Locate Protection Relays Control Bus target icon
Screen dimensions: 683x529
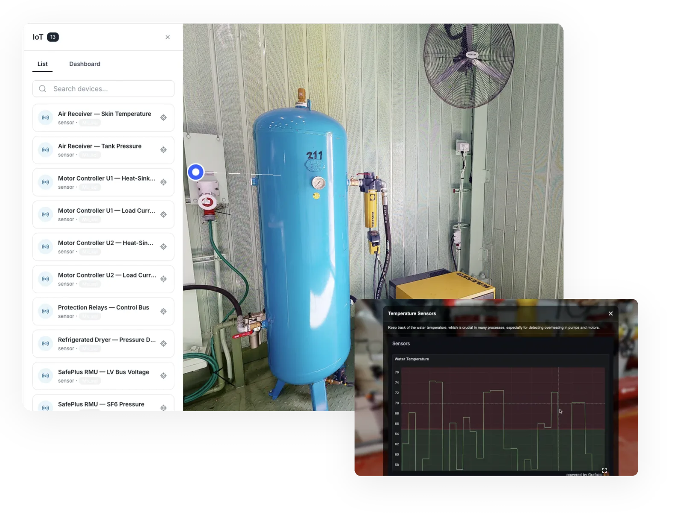pos(163,311)
